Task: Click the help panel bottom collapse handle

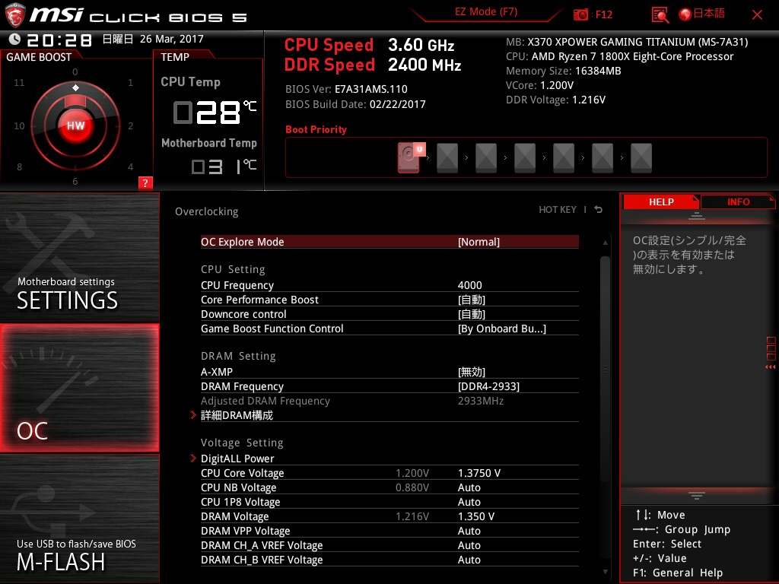Action: [x=697, y=496]
